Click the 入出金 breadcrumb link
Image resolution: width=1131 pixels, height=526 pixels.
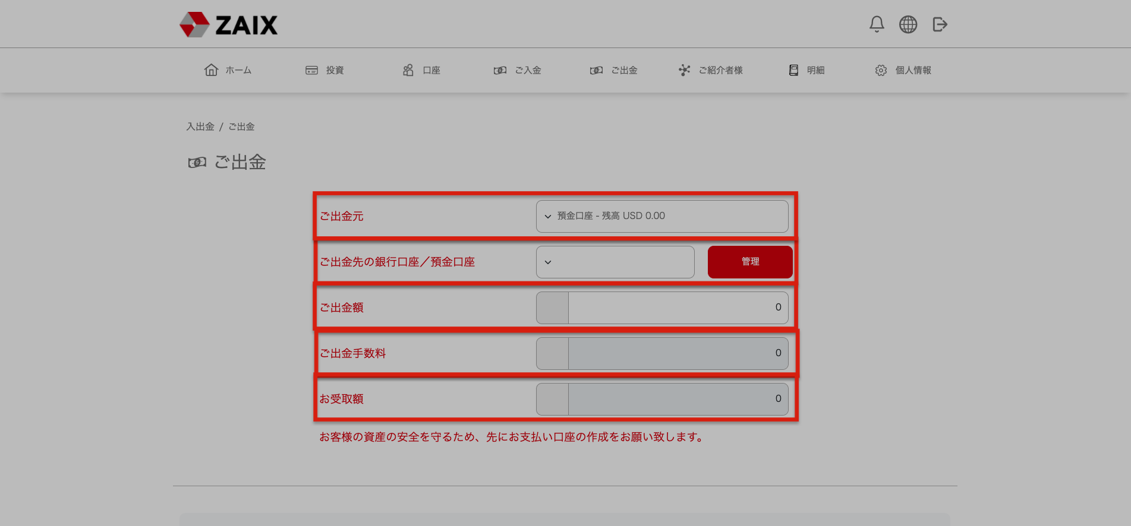point(200,126)
